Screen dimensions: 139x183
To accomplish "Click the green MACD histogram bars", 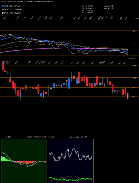I will coord(5,159).
